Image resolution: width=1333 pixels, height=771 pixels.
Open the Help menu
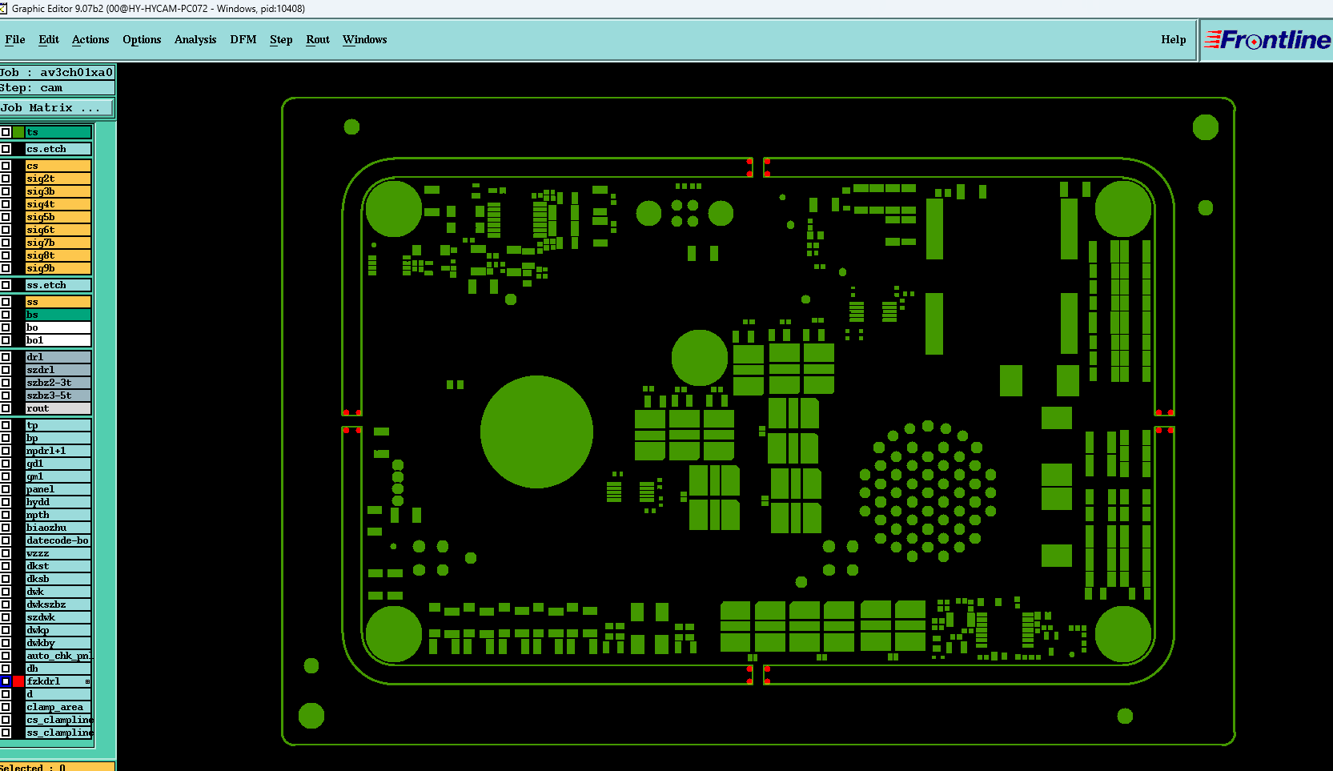(x=1174, y=39)
